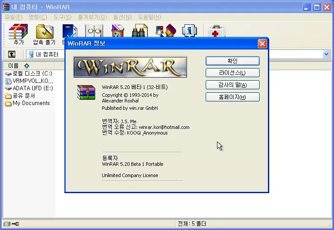Open the 명령(C) menu
Screen dimensions: 334x230
[38, 17]
